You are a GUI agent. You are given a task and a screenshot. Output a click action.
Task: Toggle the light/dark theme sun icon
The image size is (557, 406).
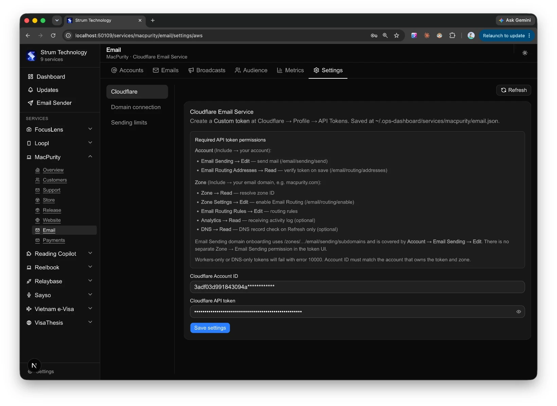525,53
